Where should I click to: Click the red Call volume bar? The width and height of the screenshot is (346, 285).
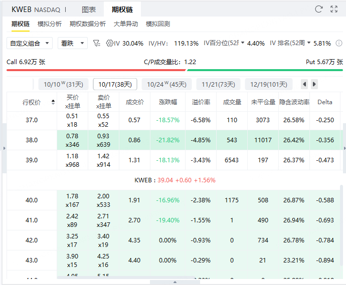96,70
